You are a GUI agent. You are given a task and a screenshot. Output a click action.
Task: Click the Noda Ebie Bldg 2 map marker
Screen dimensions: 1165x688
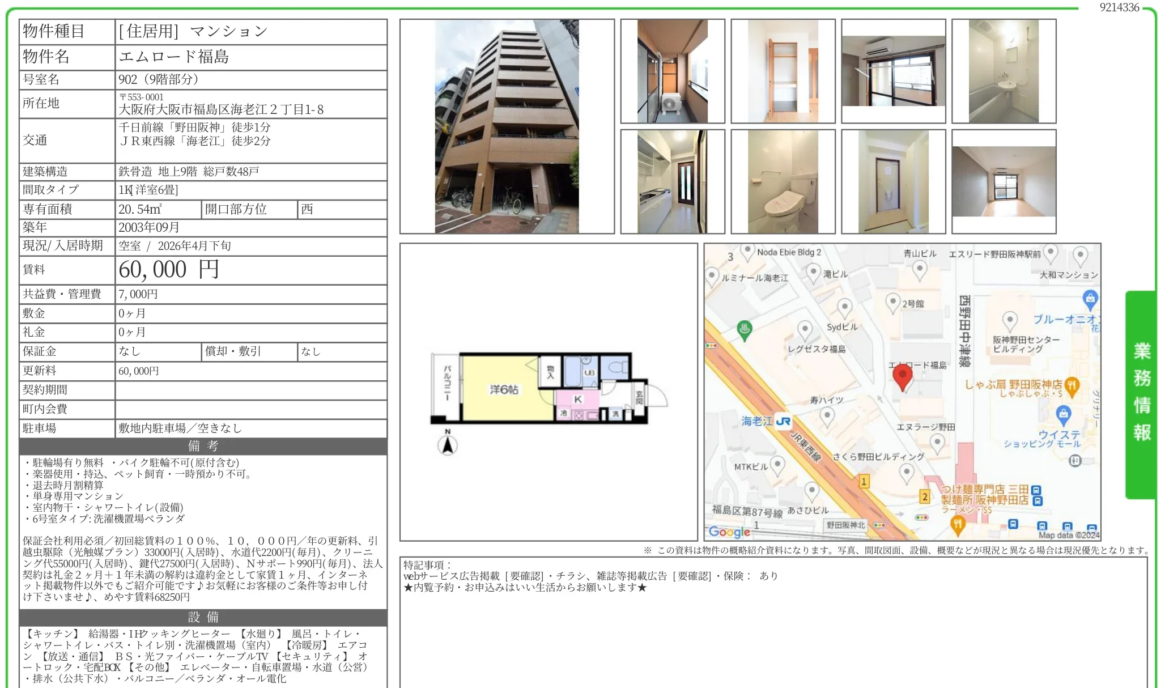click(747, 251)
